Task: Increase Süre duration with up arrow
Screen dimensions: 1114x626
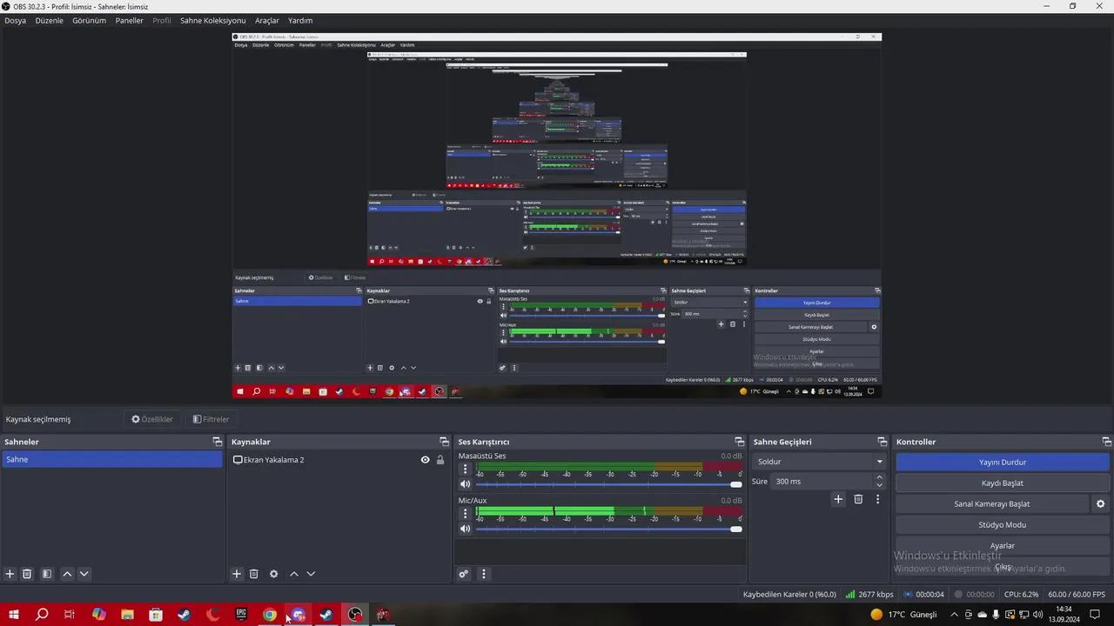Action: tap(879, 477)
